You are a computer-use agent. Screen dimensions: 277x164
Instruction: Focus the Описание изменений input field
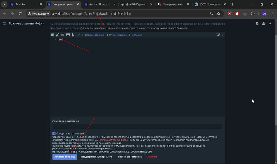137,126
